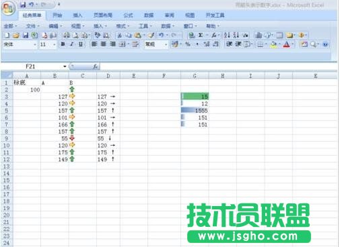Image resolution: width=340 pixels, height=247 pixels.
Task: Click row 9 header
Action: coord(6,138)
